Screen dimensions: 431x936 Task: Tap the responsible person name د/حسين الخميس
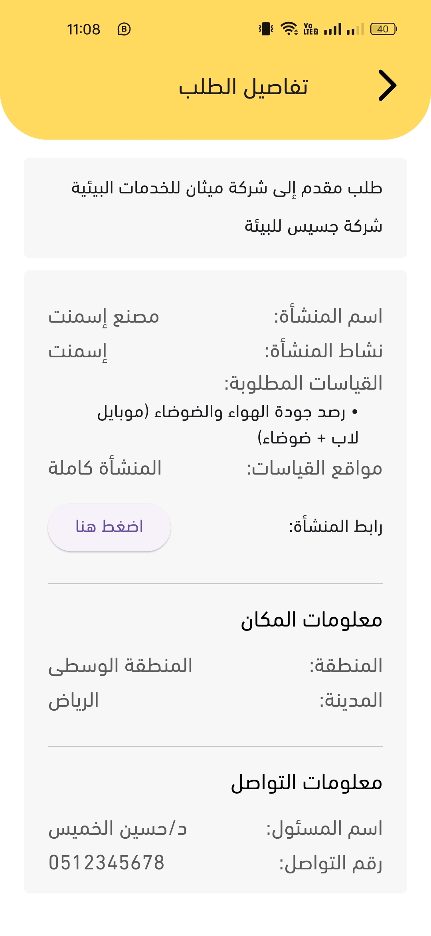point(118,829)
